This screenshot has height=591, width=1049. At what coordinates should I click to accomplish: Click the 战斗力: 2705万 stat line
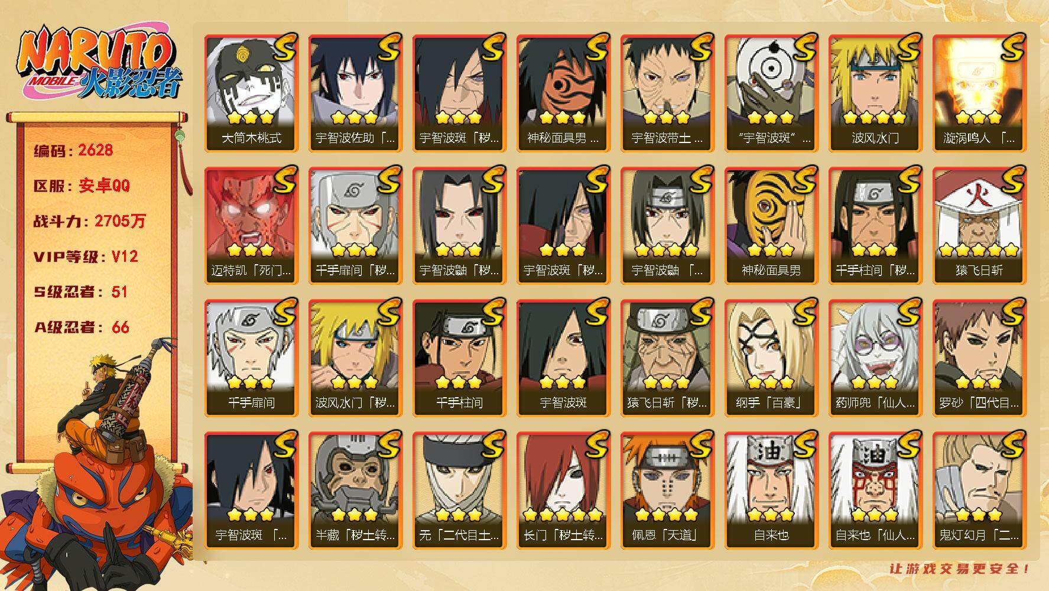coord(89,222)
